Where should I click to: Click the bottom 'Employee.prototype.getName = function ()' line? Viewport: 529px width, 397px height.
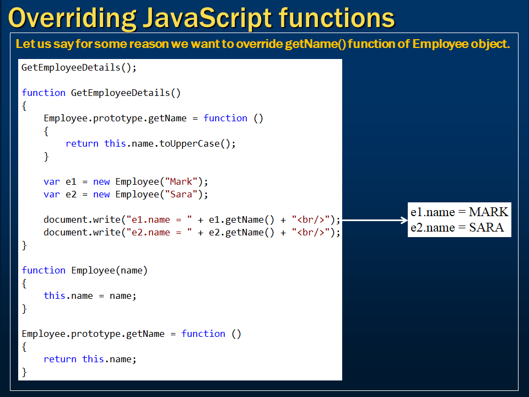(x=132, y=334)
